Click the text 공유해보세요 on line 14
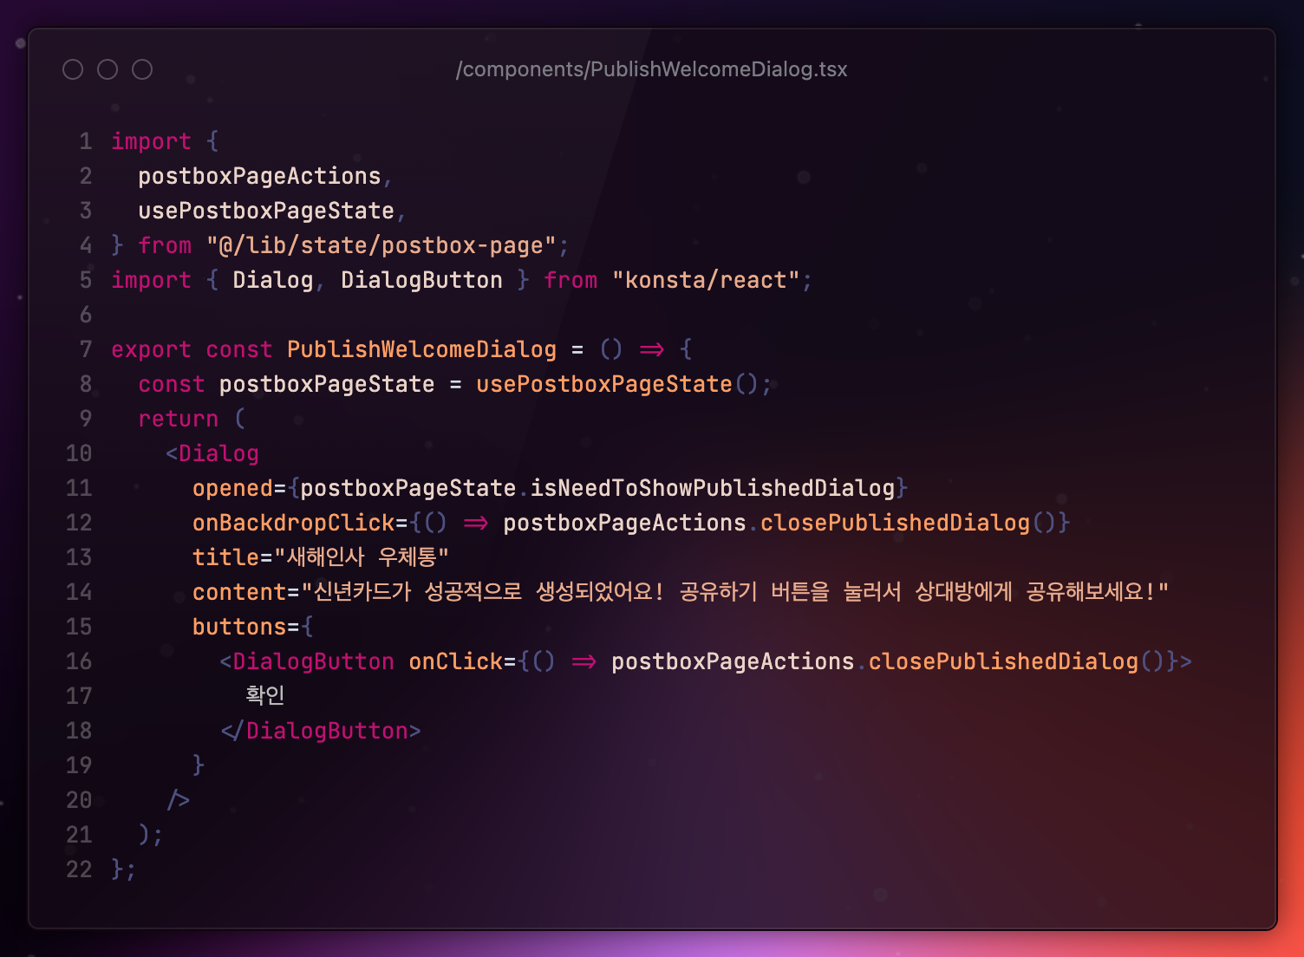Screen dimensions: 1304x957 point(1085,592)
